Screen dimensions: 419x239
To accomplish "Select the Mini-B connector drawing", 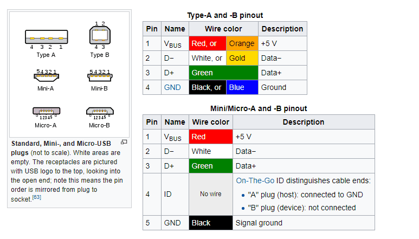I will pos(100,77).
